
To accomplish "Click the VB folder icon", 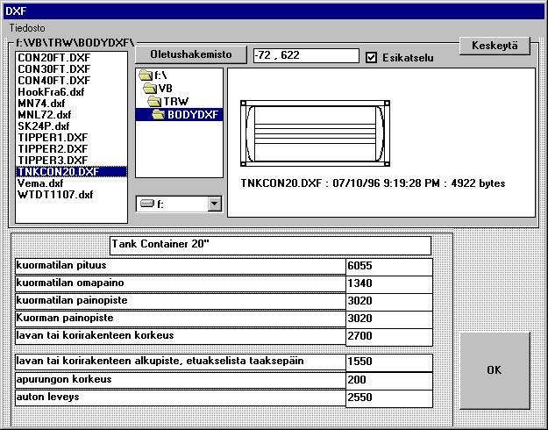I will (150, 88).
